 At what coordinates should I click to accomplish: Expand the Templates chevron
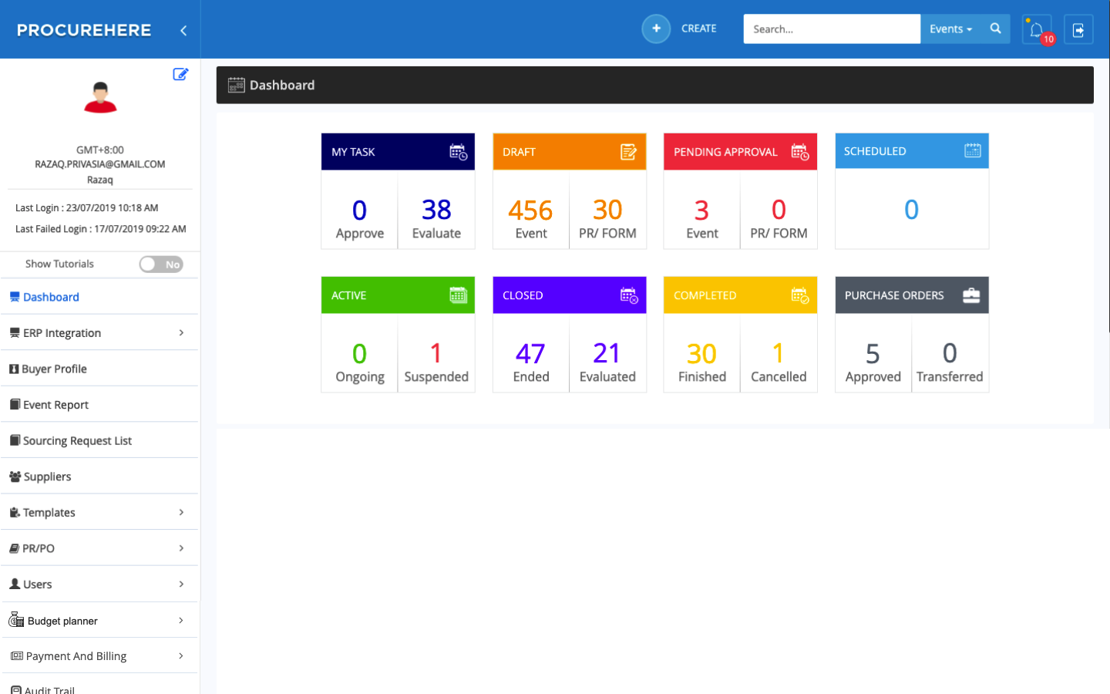click(x=181, y=512)
